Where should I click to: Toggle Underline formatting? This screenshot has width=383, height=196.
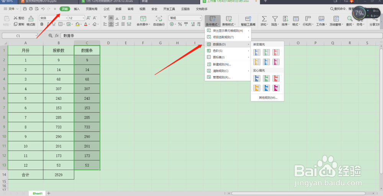point(54,24)
